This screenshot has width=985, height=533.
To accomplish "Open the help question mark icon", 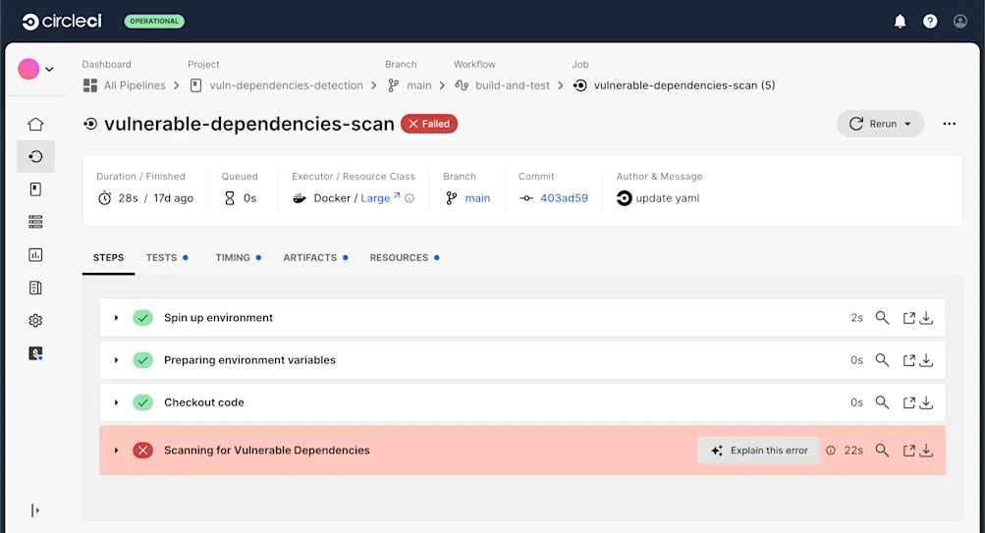I will tap(930, 22).
